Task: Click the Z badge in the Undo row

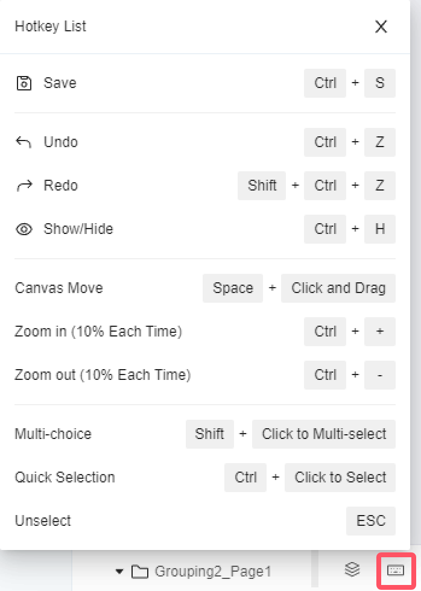Action: tap(379, 142)
